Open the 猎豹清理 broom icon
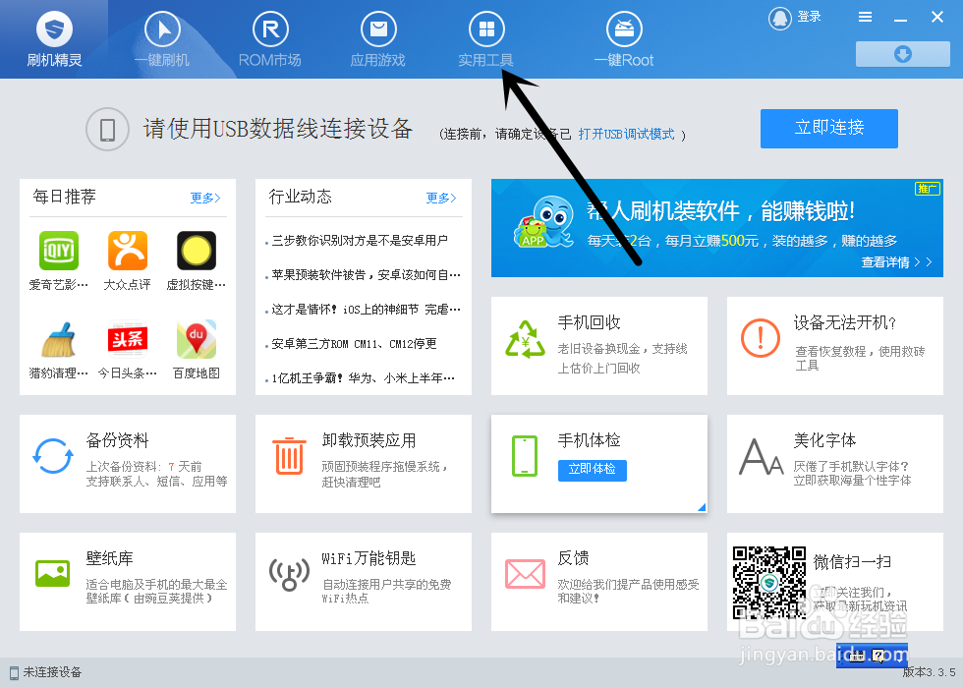Image resolution: width=963 pixels, height=688 pixels. coord(59,339)
